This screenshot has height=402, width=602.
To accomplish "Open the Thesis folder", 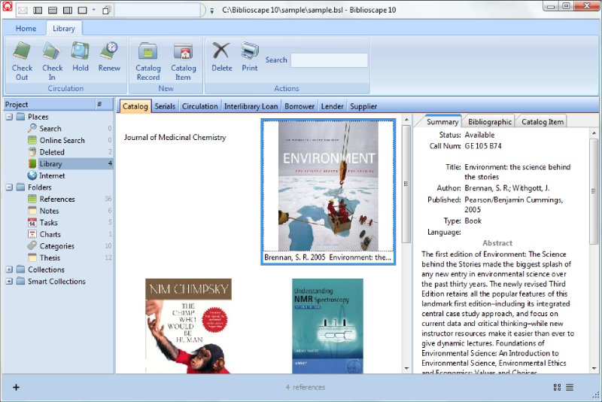I will coord(50,257).
